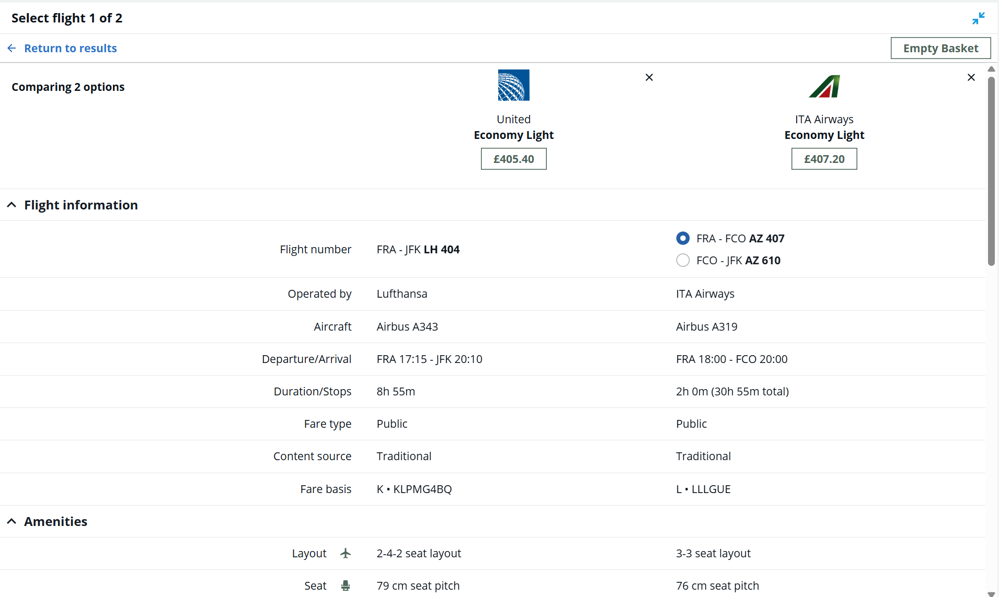
Task: Click the United Economy Light fare name
Action: coord(513,135)
